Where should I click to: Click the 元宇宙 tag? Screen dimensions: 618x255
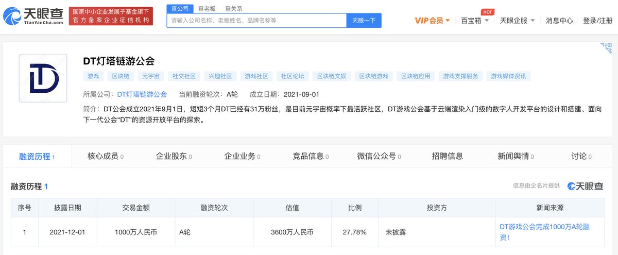pos(152,76)
